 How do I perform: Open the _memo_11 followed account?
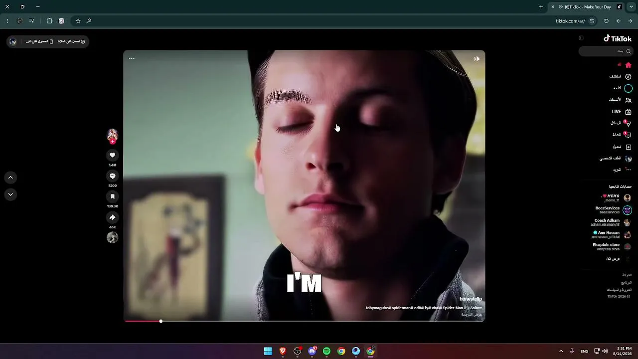[x=616, y=198]
